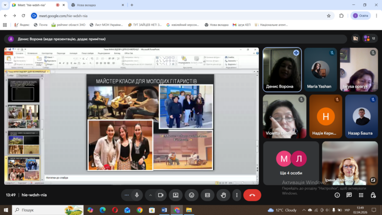This screenshot has width=382, height=215.
Task: Expand video settings arrow beside camera
Action: point(151,195)
